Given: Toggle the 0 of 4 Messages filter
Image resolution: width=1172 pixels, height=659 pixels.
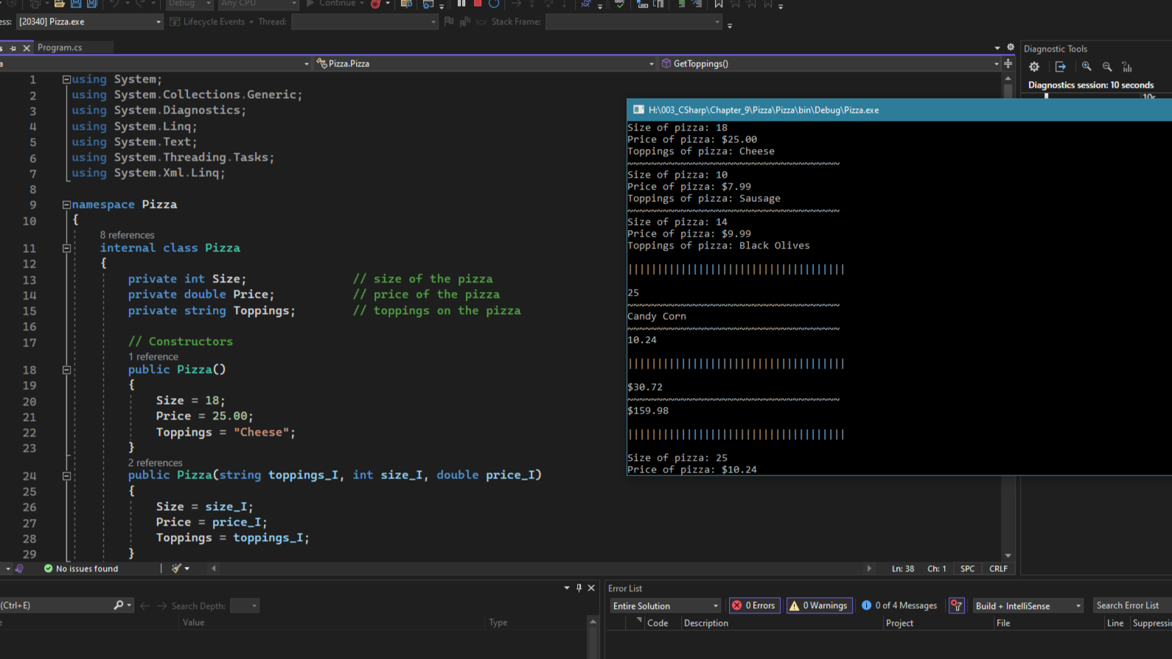Looking at the screenshot, I should (899, 606).
